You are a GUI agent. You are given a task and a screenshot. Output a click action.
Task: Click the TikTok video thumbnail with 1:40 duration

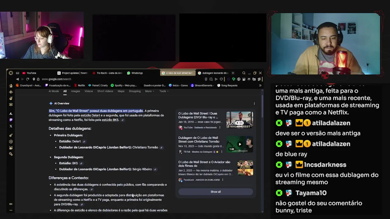pyautogui.click(x=239, y=144)
